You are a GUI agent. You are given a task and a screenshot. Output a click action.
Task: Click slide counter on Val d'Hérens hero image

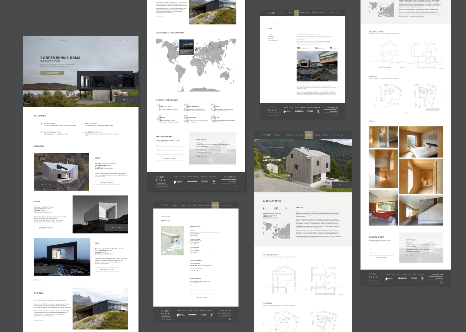[340, 185]
